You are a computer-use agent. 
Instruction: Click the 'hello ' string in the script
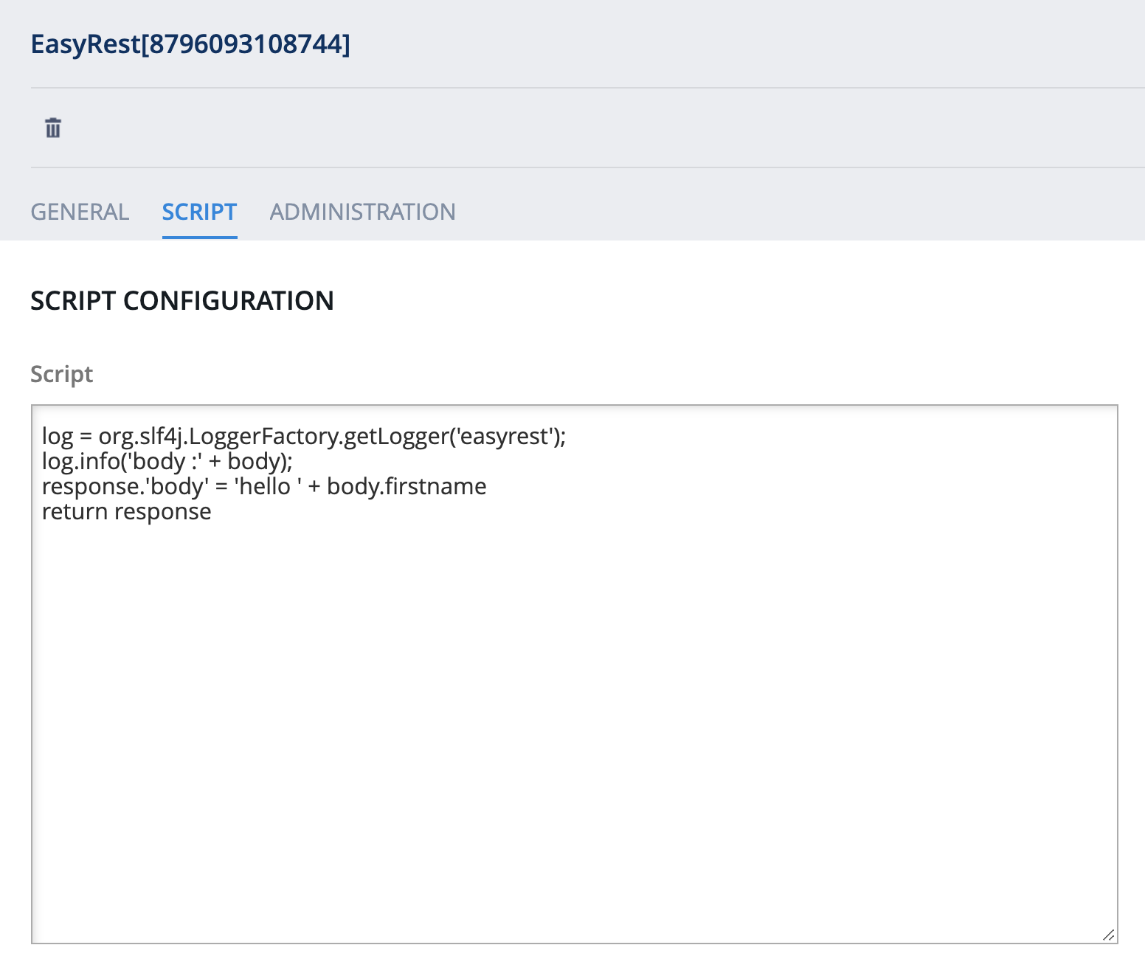267,487
